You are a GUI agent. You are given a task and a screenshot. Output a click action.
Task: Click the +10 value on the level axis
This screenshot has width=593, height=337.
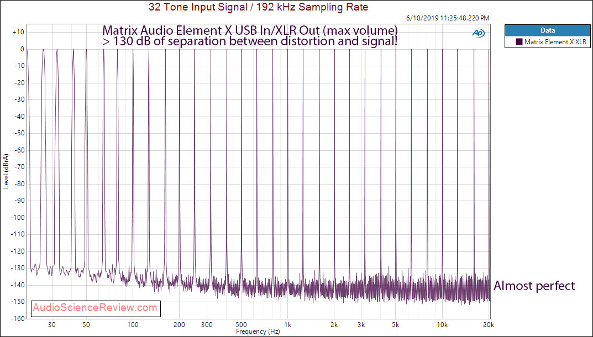pyautogui.click(x=18, y=33)
